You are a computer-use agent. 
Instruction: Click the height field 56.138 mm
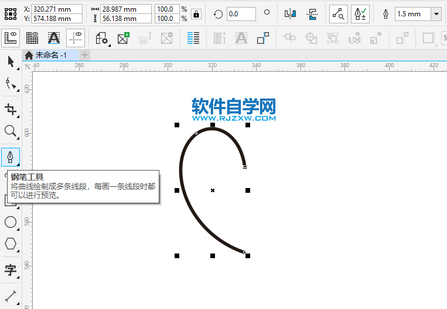126,19
